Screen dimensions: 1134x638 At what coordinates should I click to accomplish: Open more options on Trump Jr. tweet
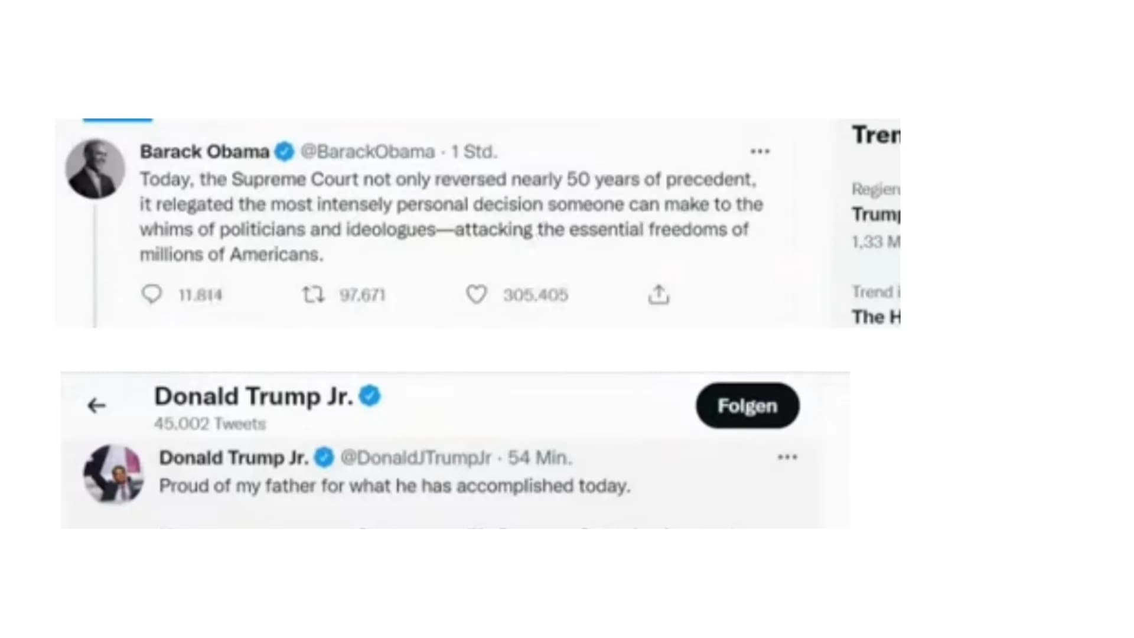[787, 457]
